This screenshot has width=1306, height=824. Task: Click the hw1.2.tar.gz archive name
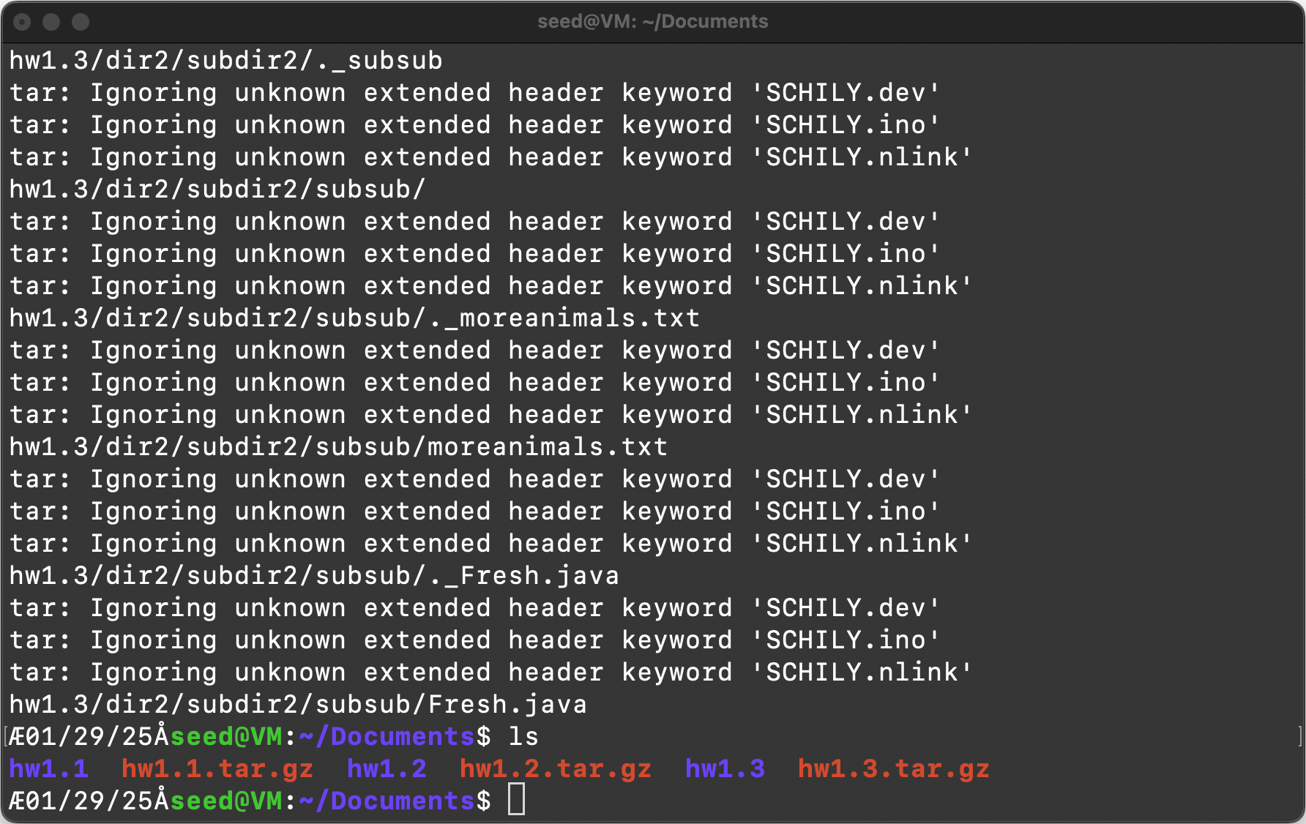click(556, 768)
